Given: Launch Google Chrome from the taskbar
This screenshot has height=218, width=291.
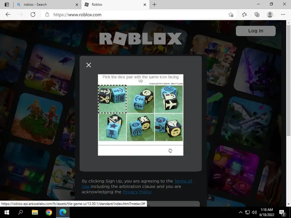Looking at the screenshot, I should (49, 212).
